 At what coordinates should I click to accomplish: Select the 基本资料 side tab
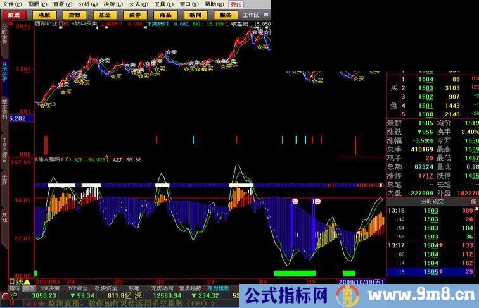[4, 109]
